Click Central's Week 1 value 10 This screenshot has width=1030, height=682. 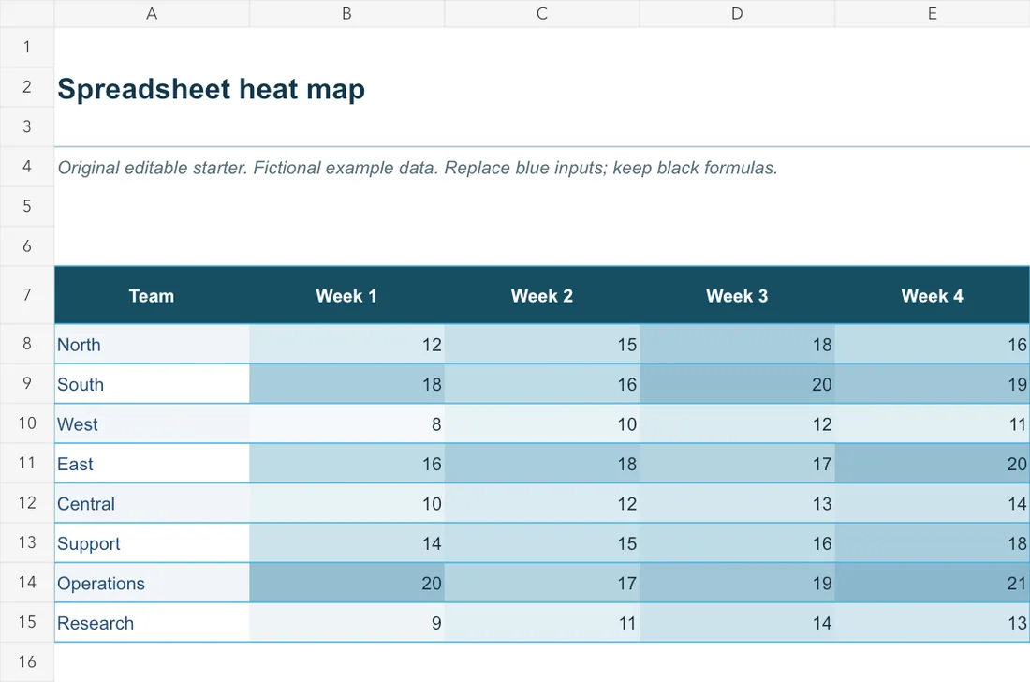(346, 503)
